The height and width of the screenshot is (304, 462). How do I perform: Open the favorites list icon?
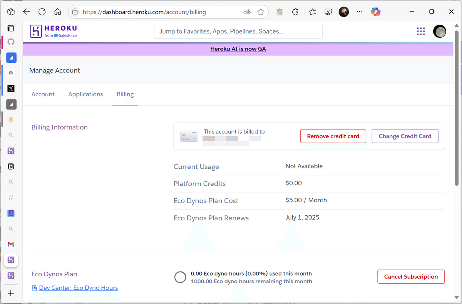313,12
